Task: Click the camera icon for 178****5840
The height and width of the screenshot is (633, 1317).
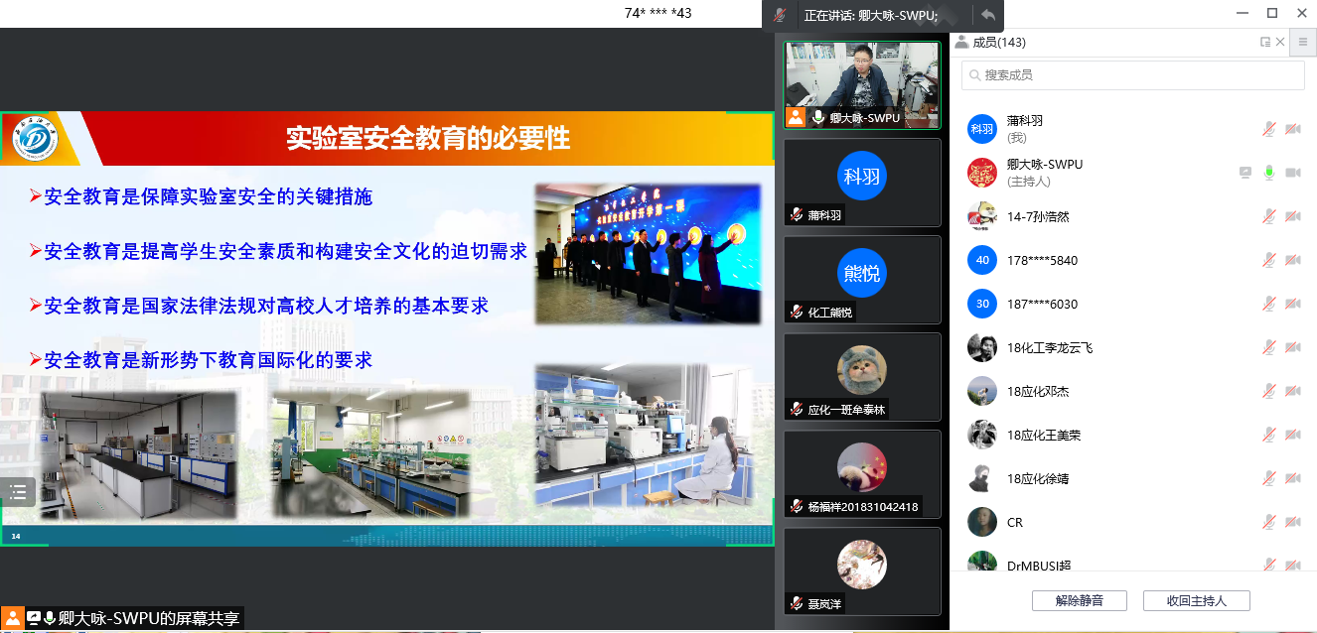Action: pyautogui.click(x=1292, y=260)
